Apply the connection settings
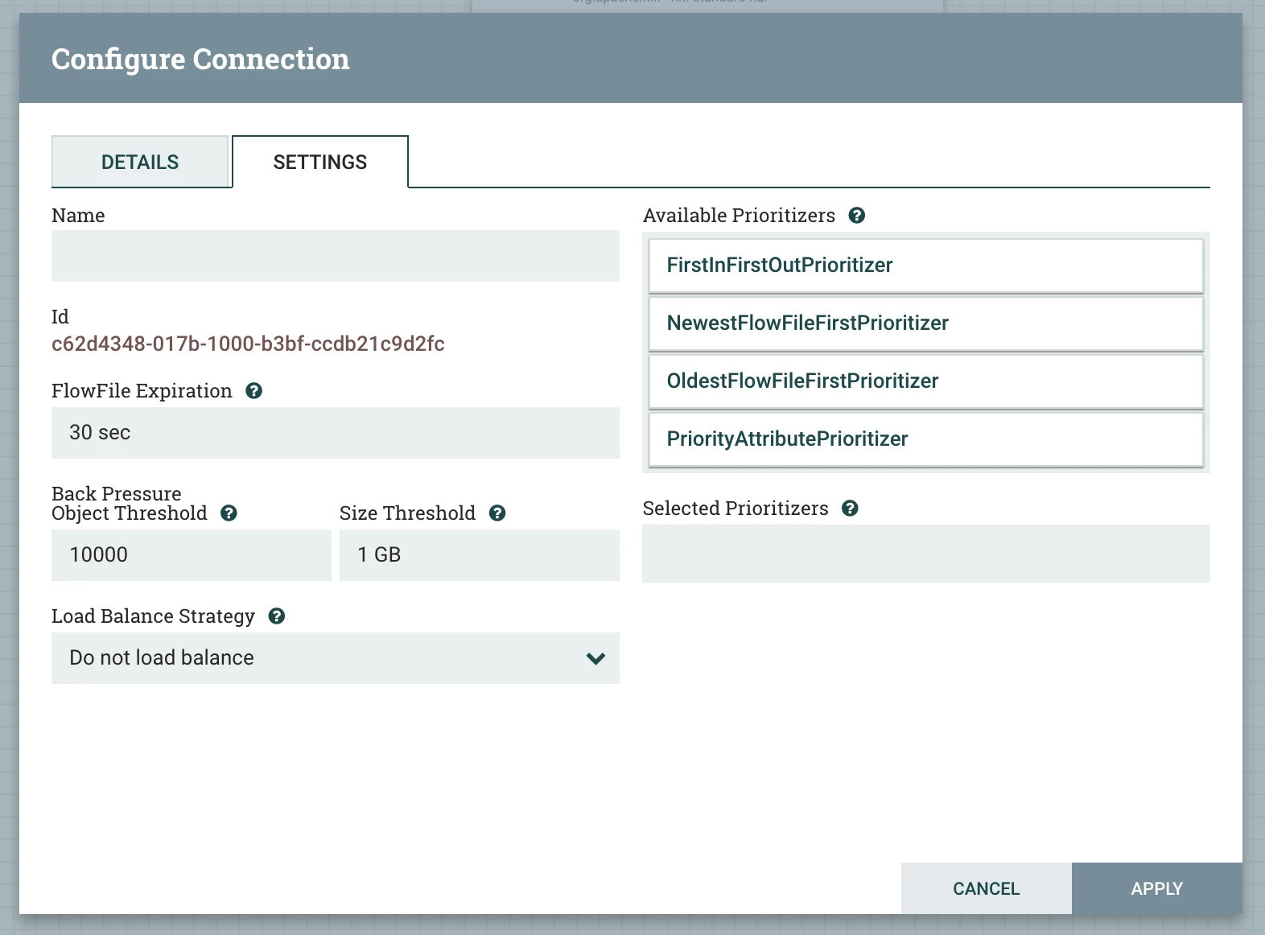The image size is (1265, 935). 1157,888
